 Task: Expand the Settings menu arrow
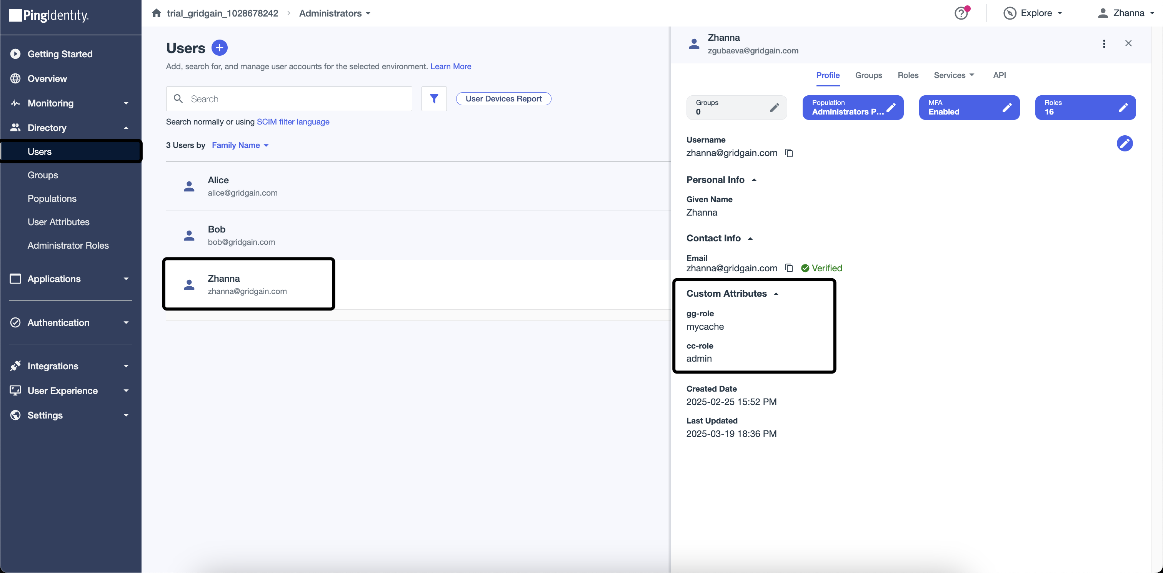pyautogui.click(x=126, y=415)
